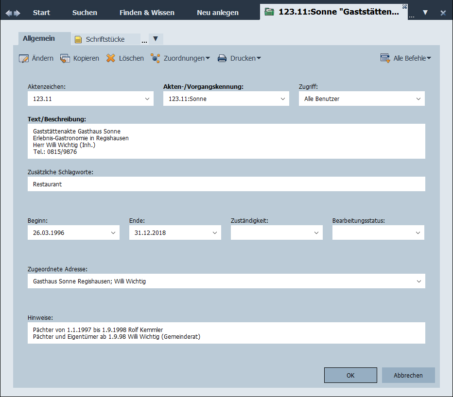Open the Bearbeitungsstatus dropdown

click(x=418, y=233)
